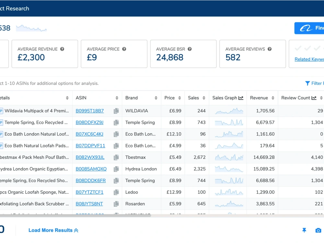Click Load More Results
The image size is (324, 243).
click(53, 230)
